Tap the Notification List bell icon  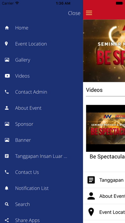pyautogui.click(x=7, y=188)
